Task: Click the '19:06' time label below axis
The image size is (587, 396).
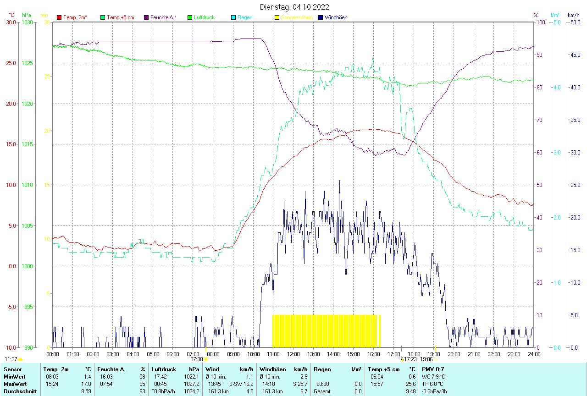Action: tap(426, 360)
